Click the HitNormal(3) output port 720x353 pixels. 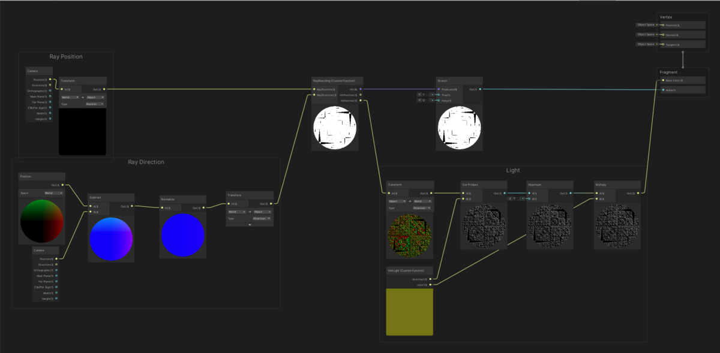(361, 100)
